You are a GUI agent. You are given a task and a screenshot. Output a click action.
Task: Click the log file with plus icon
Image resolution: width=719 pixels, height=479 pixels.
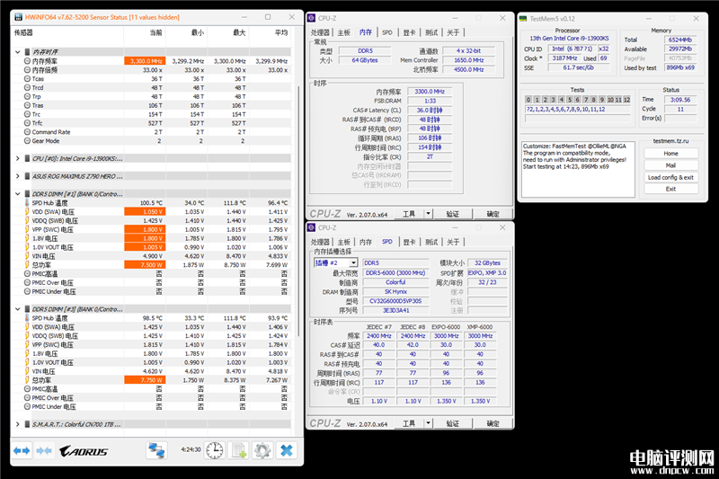tap(238, 450)
